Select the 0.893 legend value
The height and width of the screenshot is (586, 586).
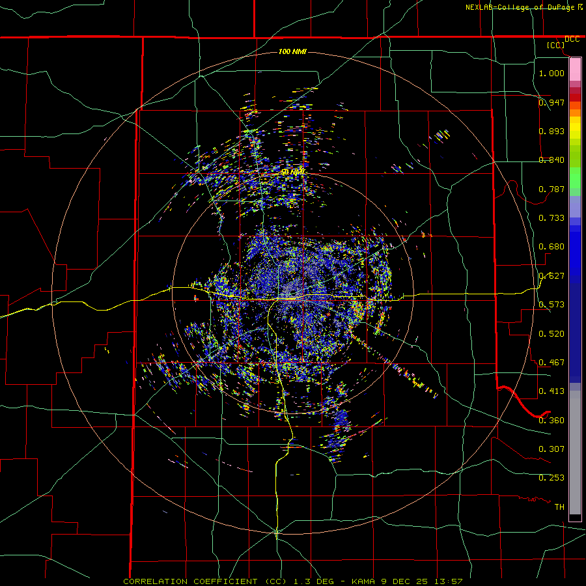click(x=551, y=131)
